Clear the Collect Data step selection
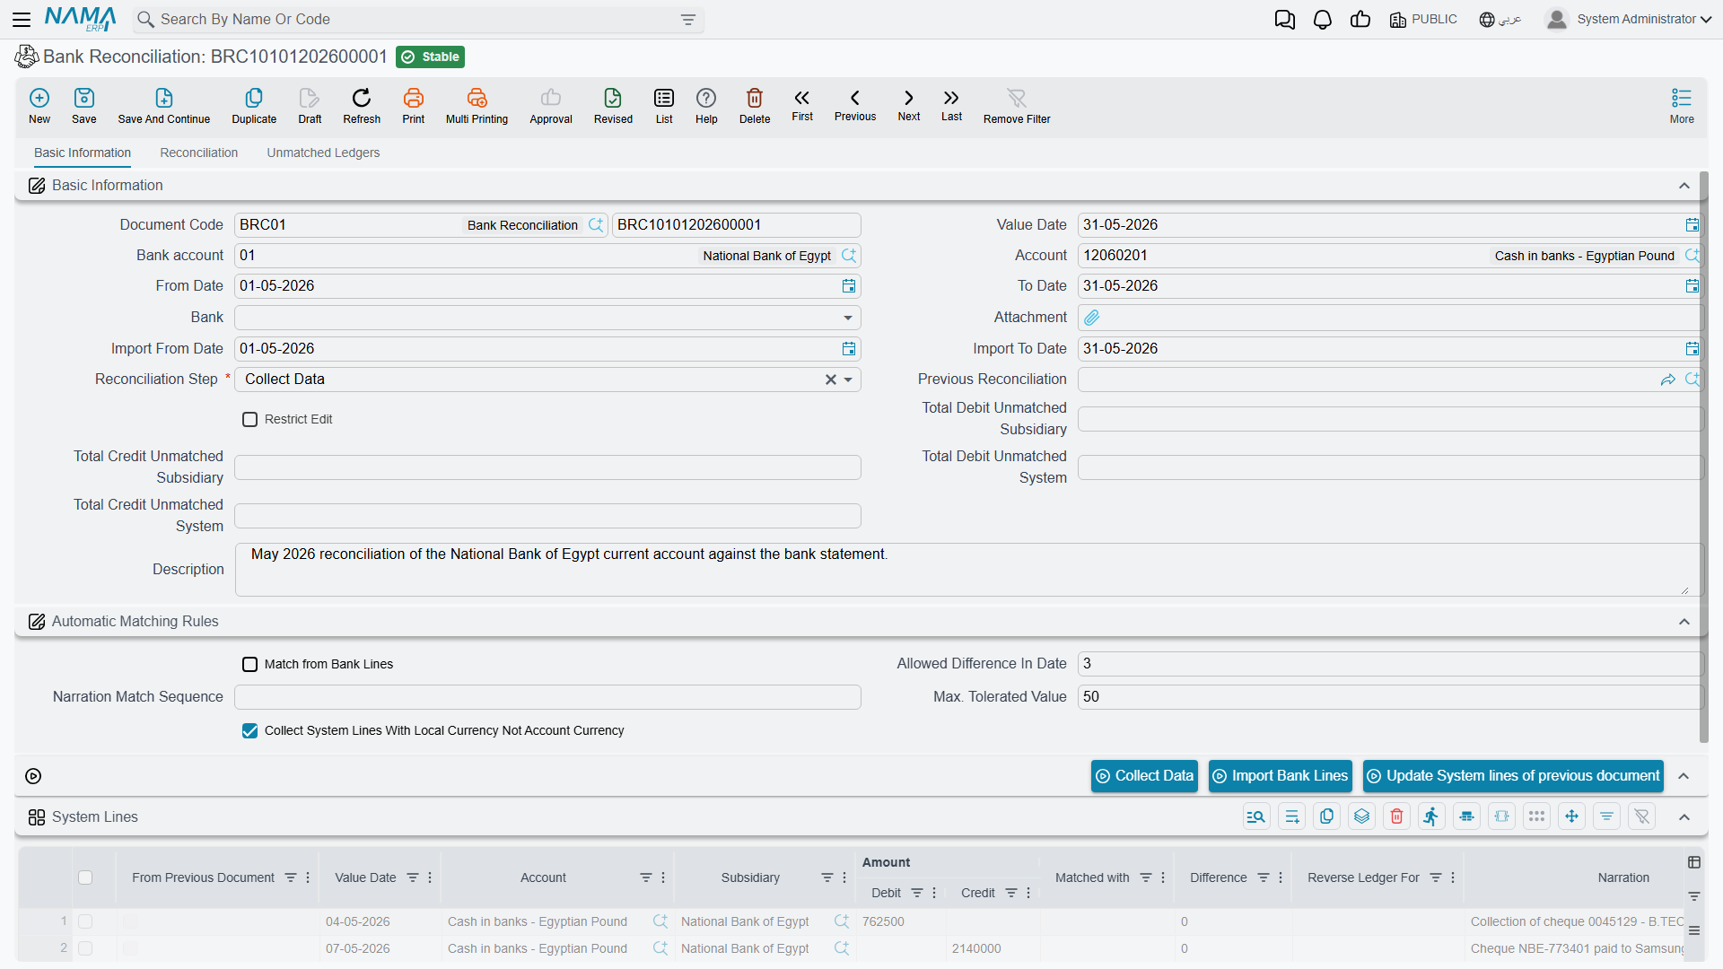Image resolution: width=1723 pixels, height=969 pixels. (x=831, y=380)
